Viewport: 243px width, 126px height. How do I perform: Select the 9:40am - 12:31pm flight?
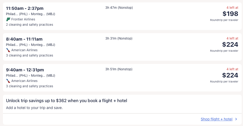(x=25, y=70)
